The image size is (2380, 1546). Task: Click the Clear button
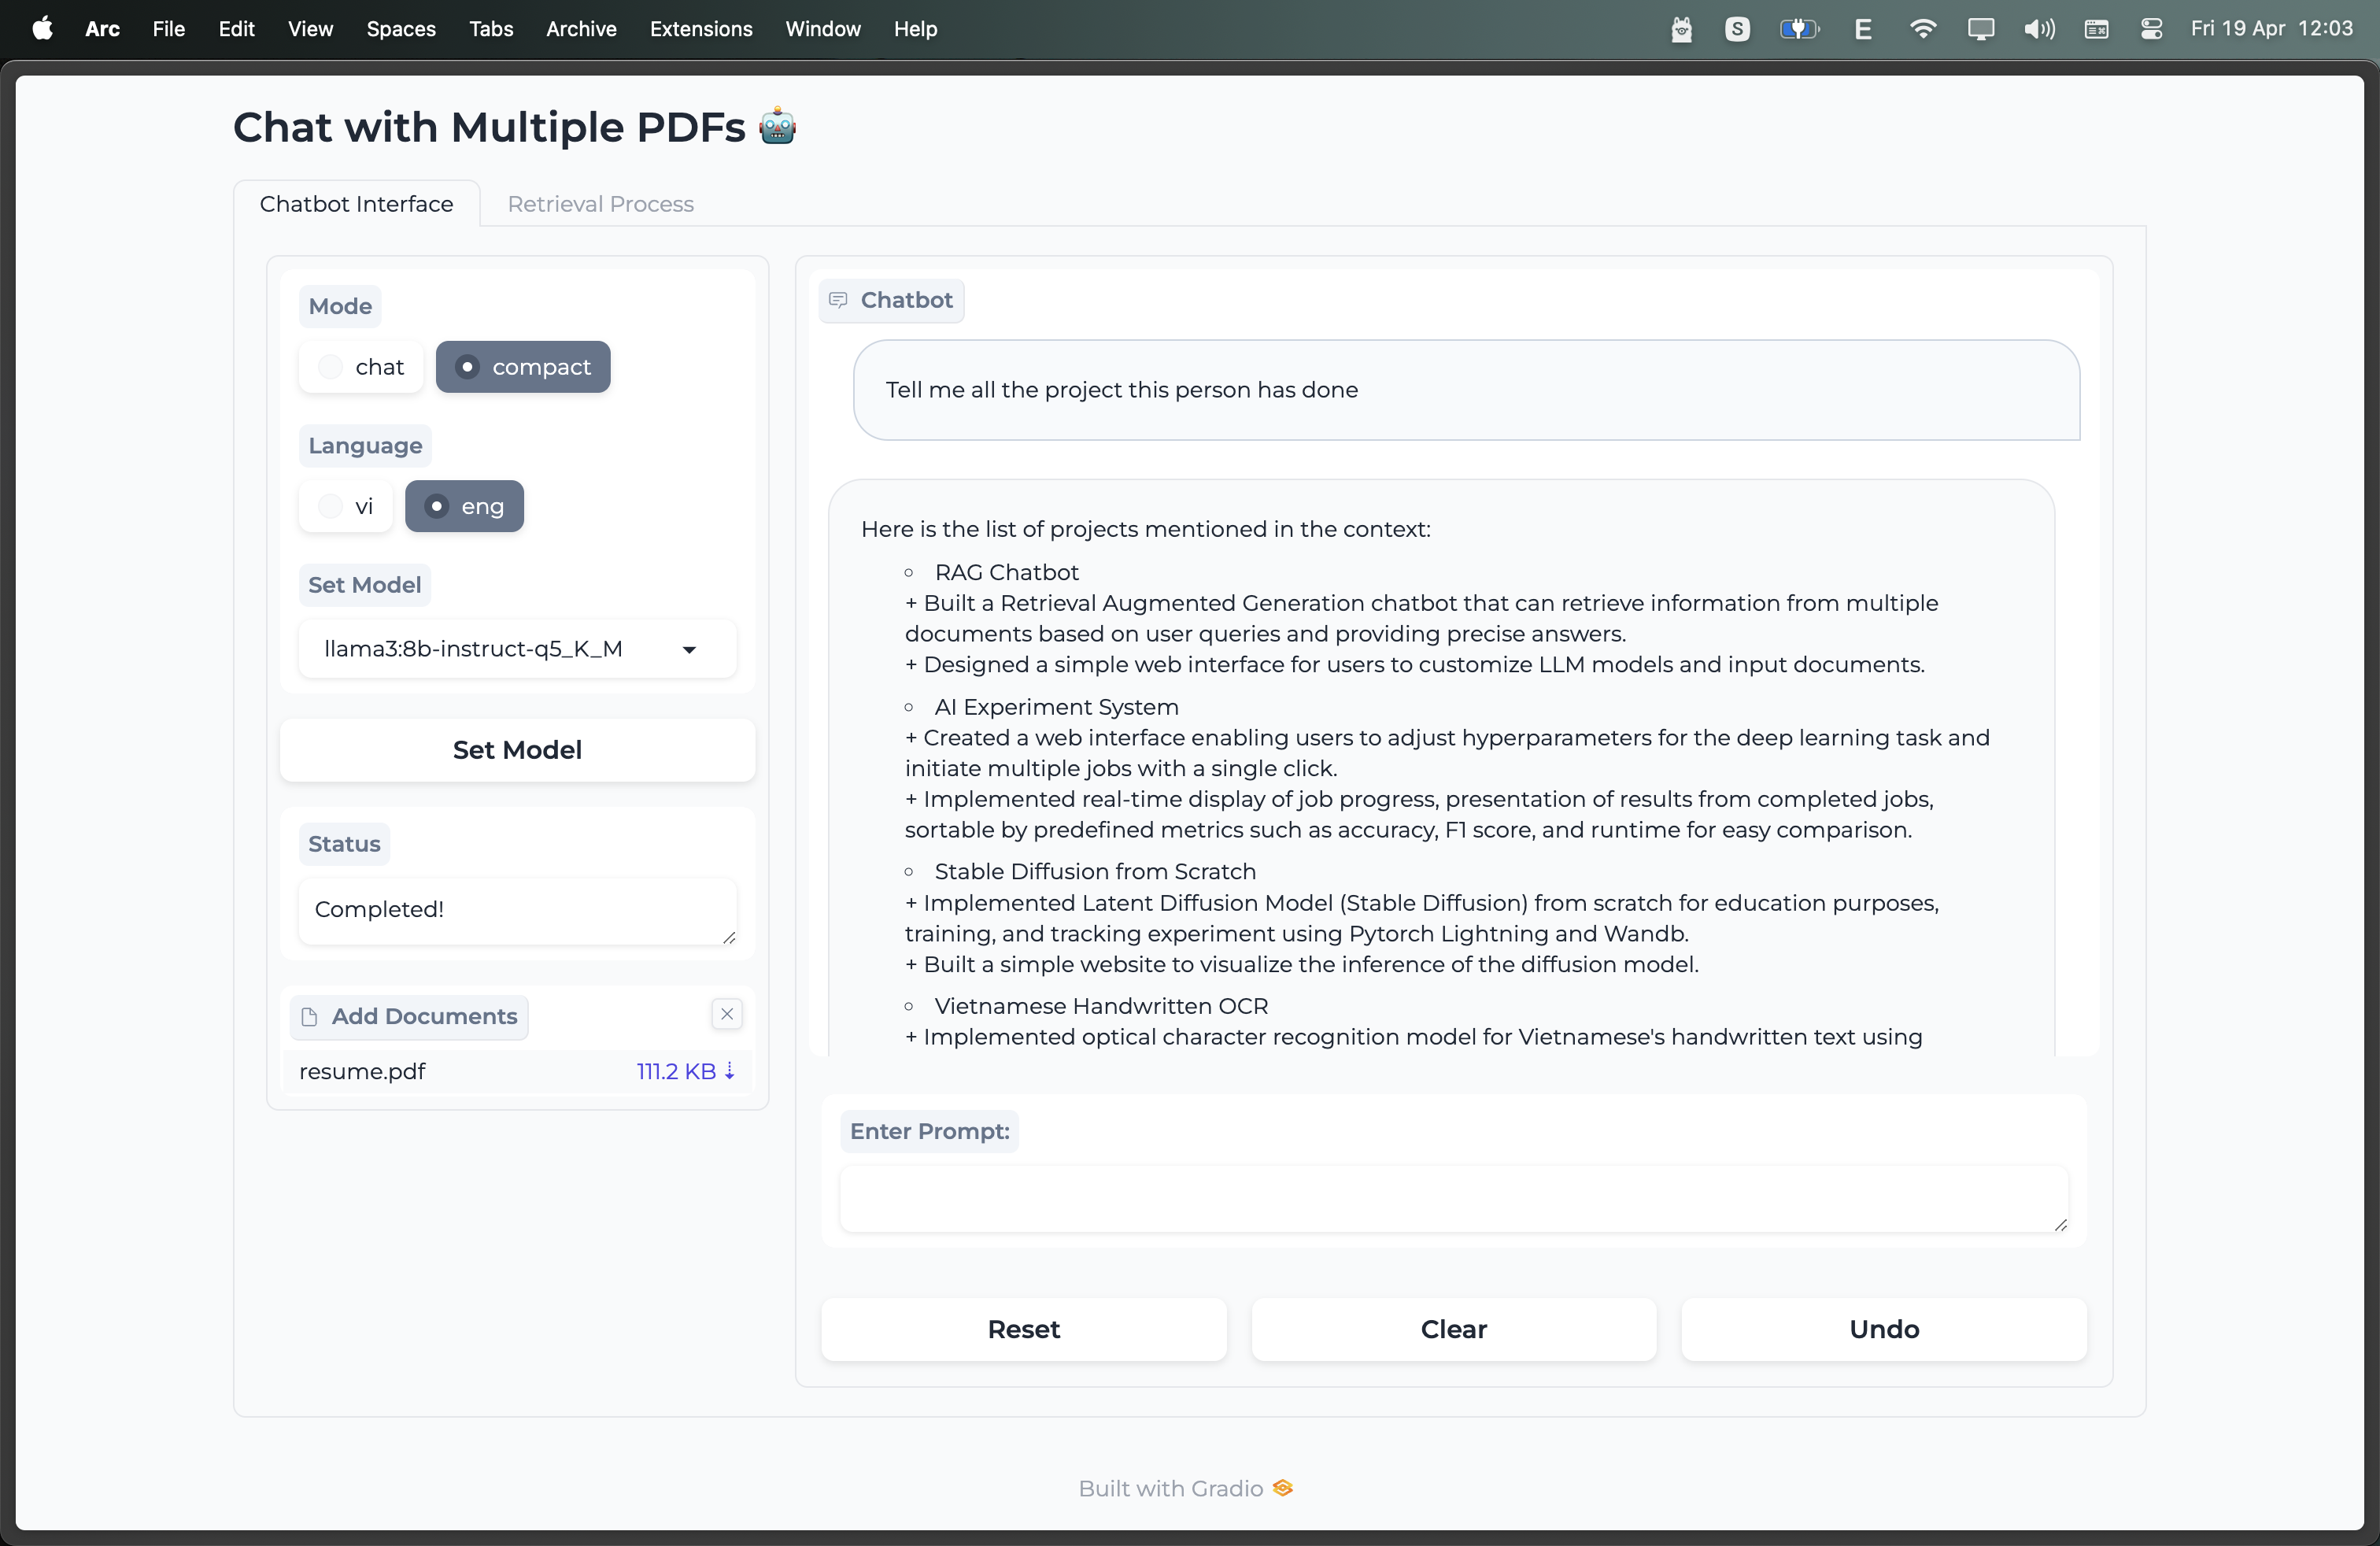click(1453, 1329)
